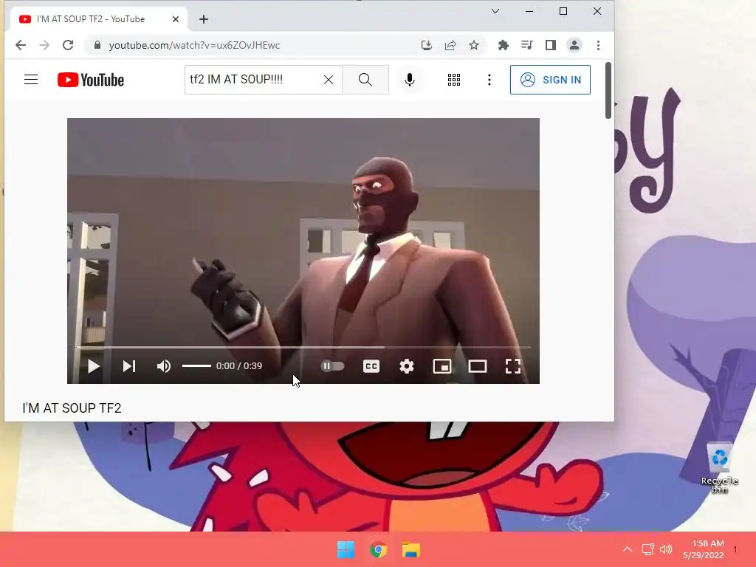Go forward in Chrome
Screen dimensions: 756x567
tap(44, 45)
